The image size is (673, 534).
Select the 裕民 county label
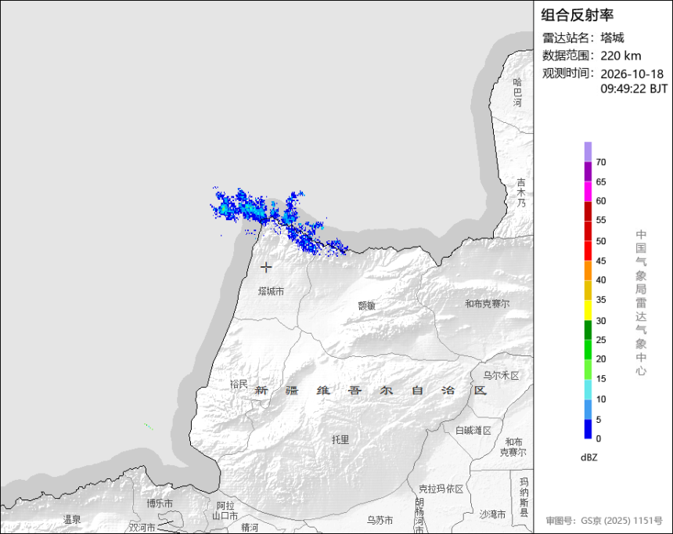pos(239,384)
